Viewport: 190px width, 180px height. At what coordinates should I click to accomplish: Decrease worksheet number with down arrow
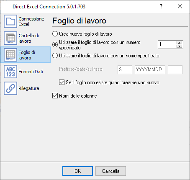pos(179,46)
